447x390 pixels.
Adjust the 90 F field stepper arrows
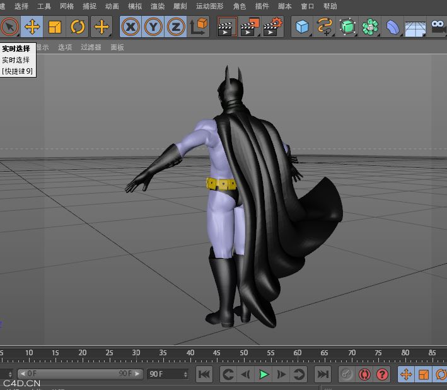pos(185,374)
